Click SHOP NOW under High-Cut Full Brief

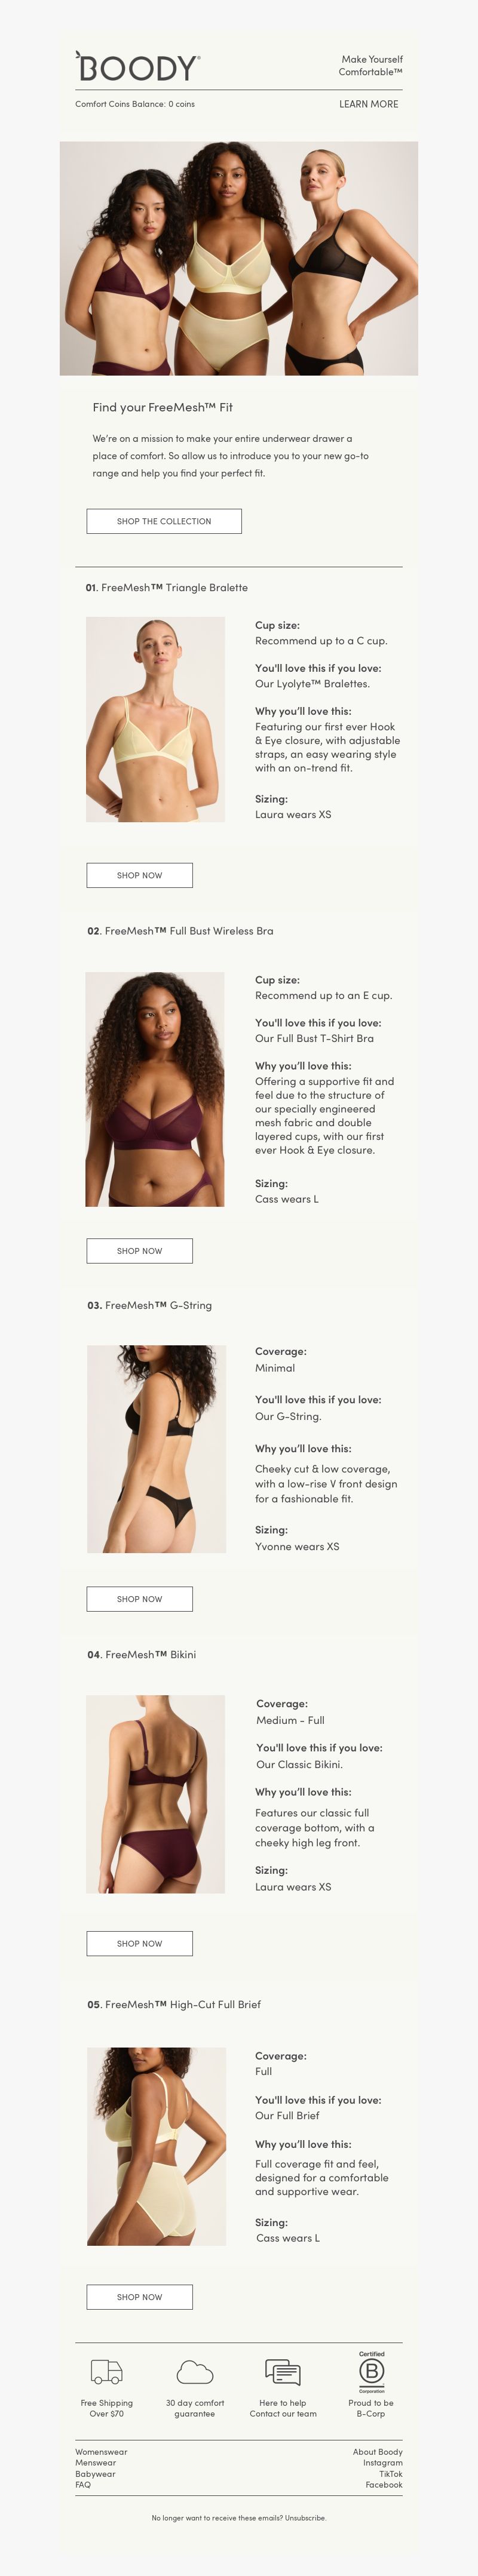point(140,2297)
